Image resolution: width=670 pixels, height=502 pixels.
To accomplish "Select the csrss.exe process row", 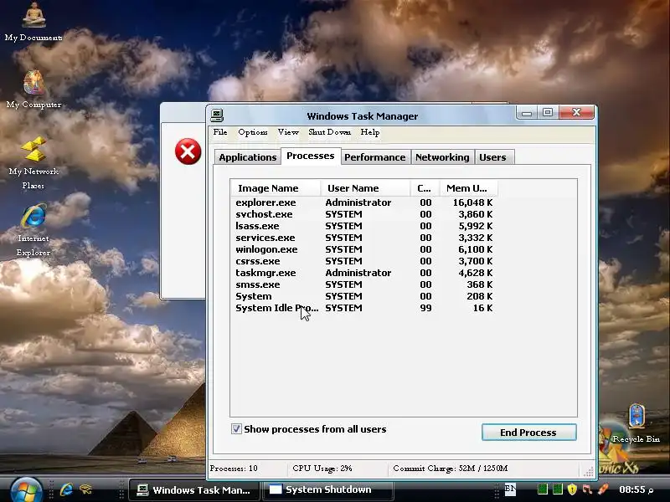I will point(364,261).
